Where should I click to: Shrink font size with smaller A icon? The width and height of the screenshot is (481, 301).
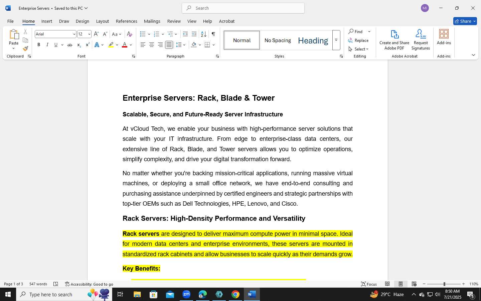[105, 34]
